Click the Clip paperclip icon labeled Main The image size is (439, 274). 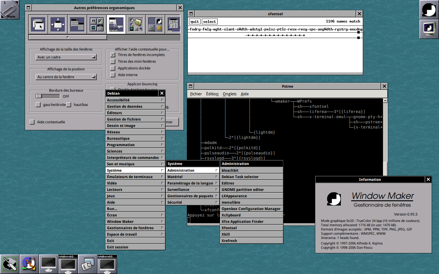[x=10, y=10]
